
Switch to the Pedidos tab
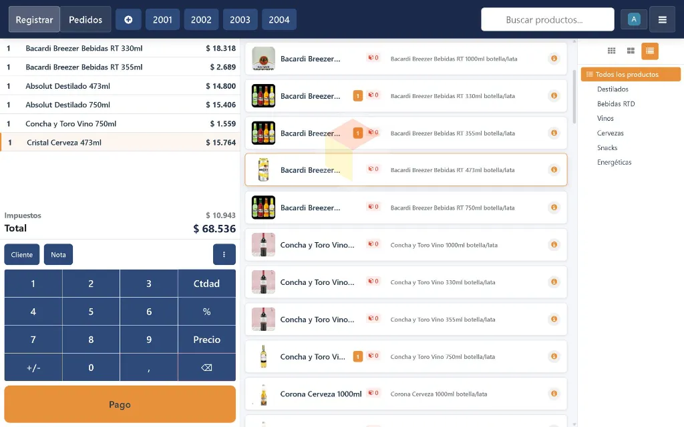click(x=85, y=19)
